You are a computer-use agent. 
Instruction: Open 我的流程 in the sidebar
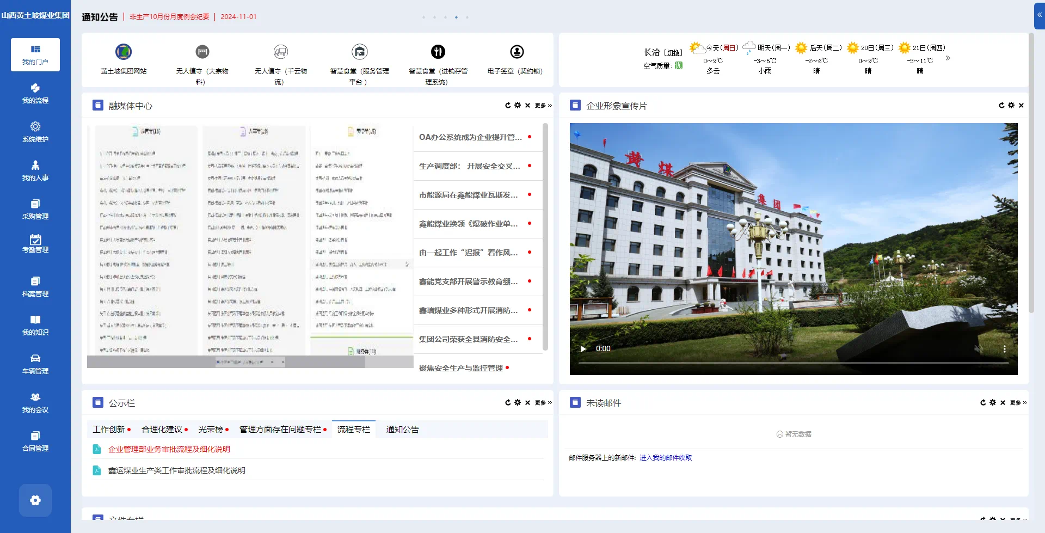click(x=35, y=94)
